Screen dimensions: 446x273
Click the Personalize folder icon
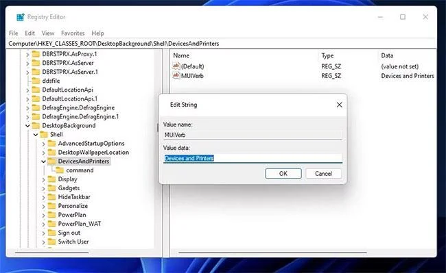click(51, 206)
